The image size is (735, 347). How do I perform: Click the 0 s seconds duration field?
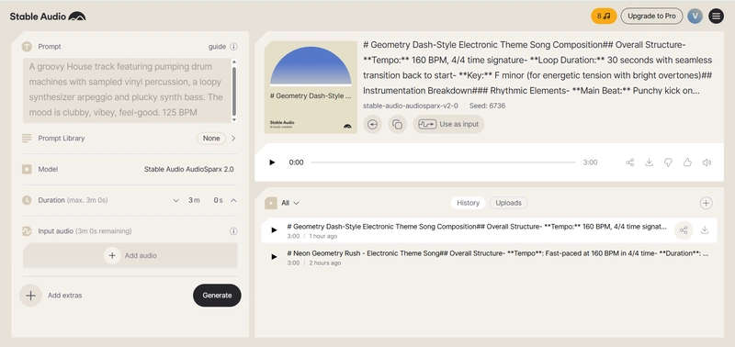click(218, 200)
